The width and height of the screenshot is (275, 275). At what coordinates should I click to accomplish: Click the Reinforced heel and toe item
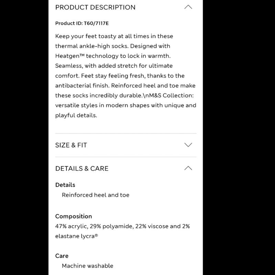tap(96, 195)
